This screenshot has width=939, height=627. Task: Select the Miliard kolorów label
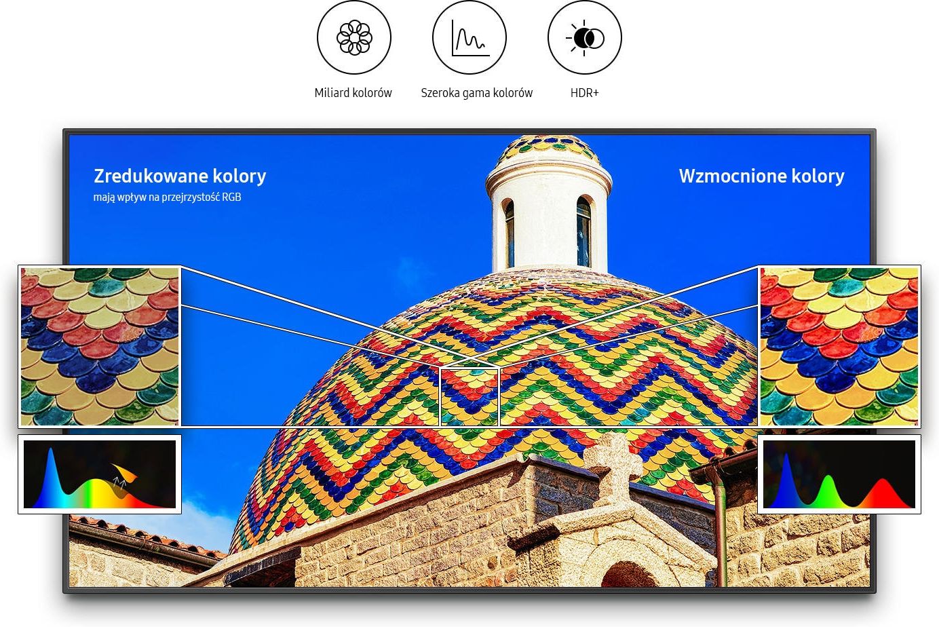tap(353, 93)
